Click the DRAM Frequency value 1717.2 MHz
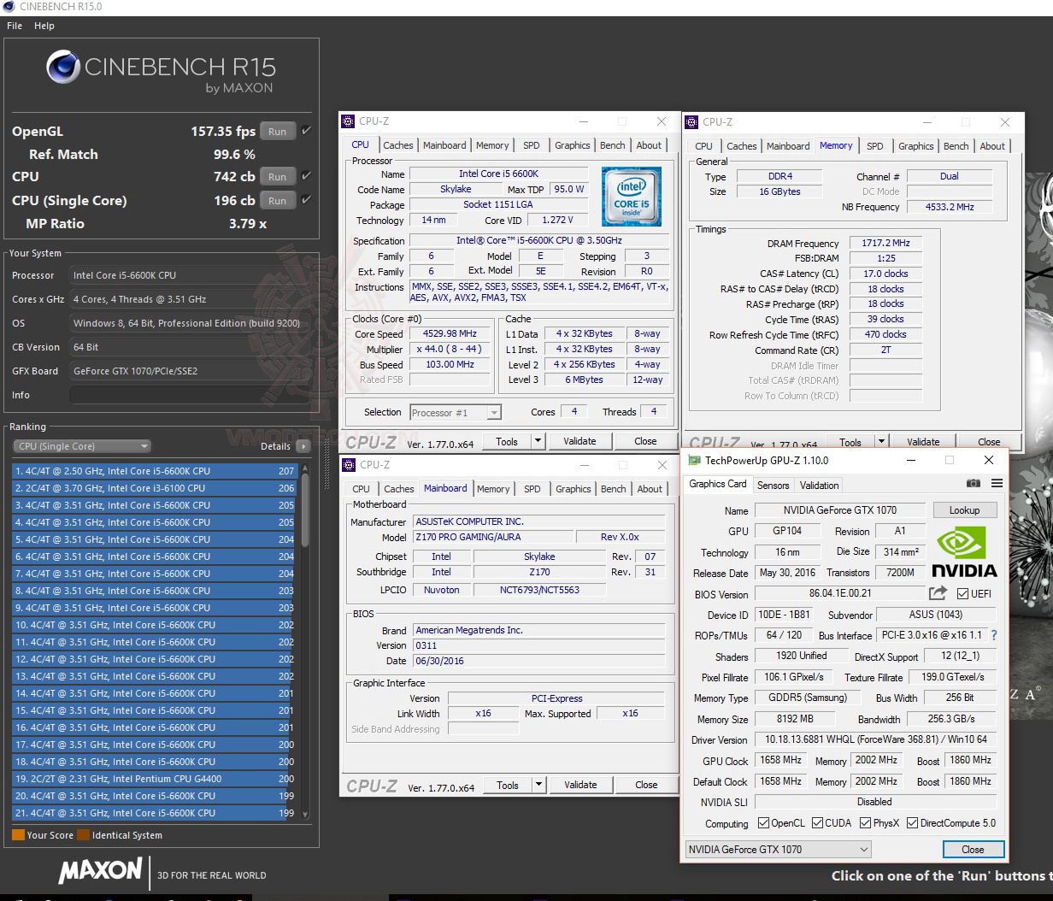 point(885,244)
